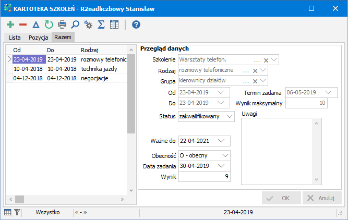Switch to the Pozycja tab
This screenshot has width=348, height=220.
coord(39,38)
